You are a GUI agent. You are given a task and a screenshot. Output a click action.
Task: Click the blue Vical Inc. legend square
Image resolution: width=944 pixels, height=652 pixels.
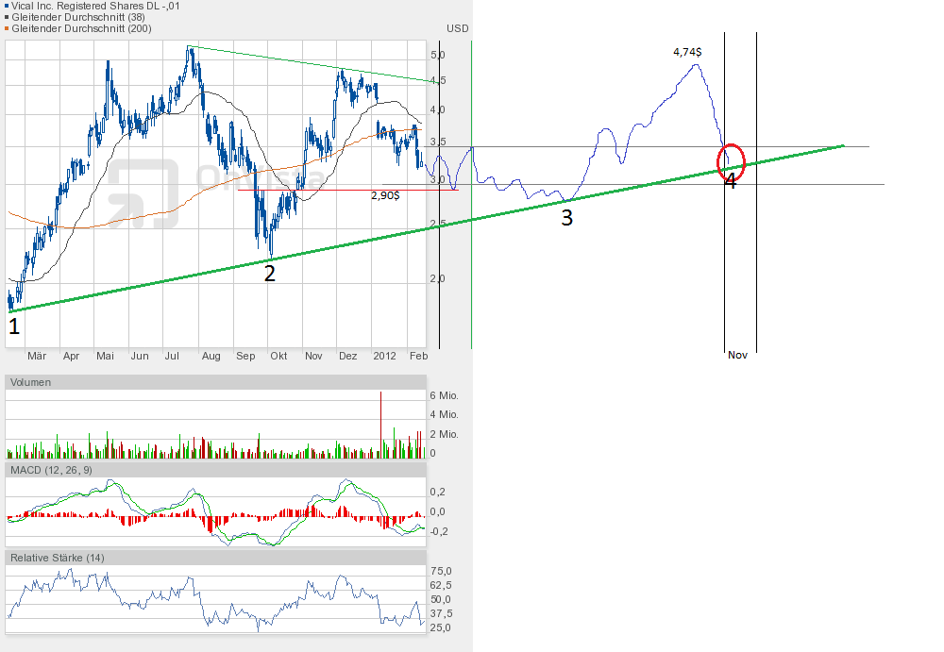pyautogui.click(x=8, y=6)
